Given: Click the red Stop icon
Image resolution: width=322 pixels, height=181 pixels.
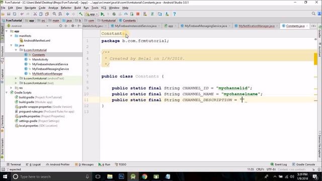Looking at the screenshot, I should pyautogui.click(x=138, y=14).
